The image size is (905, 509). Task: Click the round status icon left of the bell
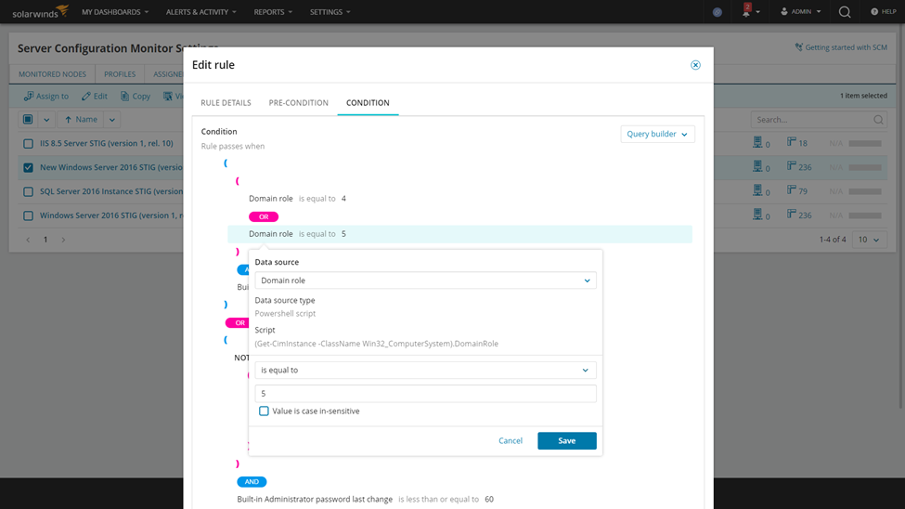click(718, 11)
